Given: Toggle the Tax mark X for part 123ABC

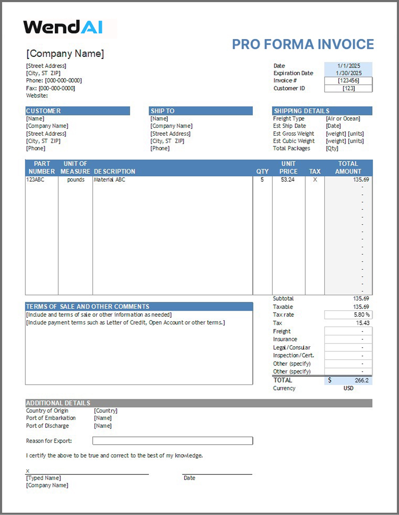Looking at the screenshot, I should [315, 179].
